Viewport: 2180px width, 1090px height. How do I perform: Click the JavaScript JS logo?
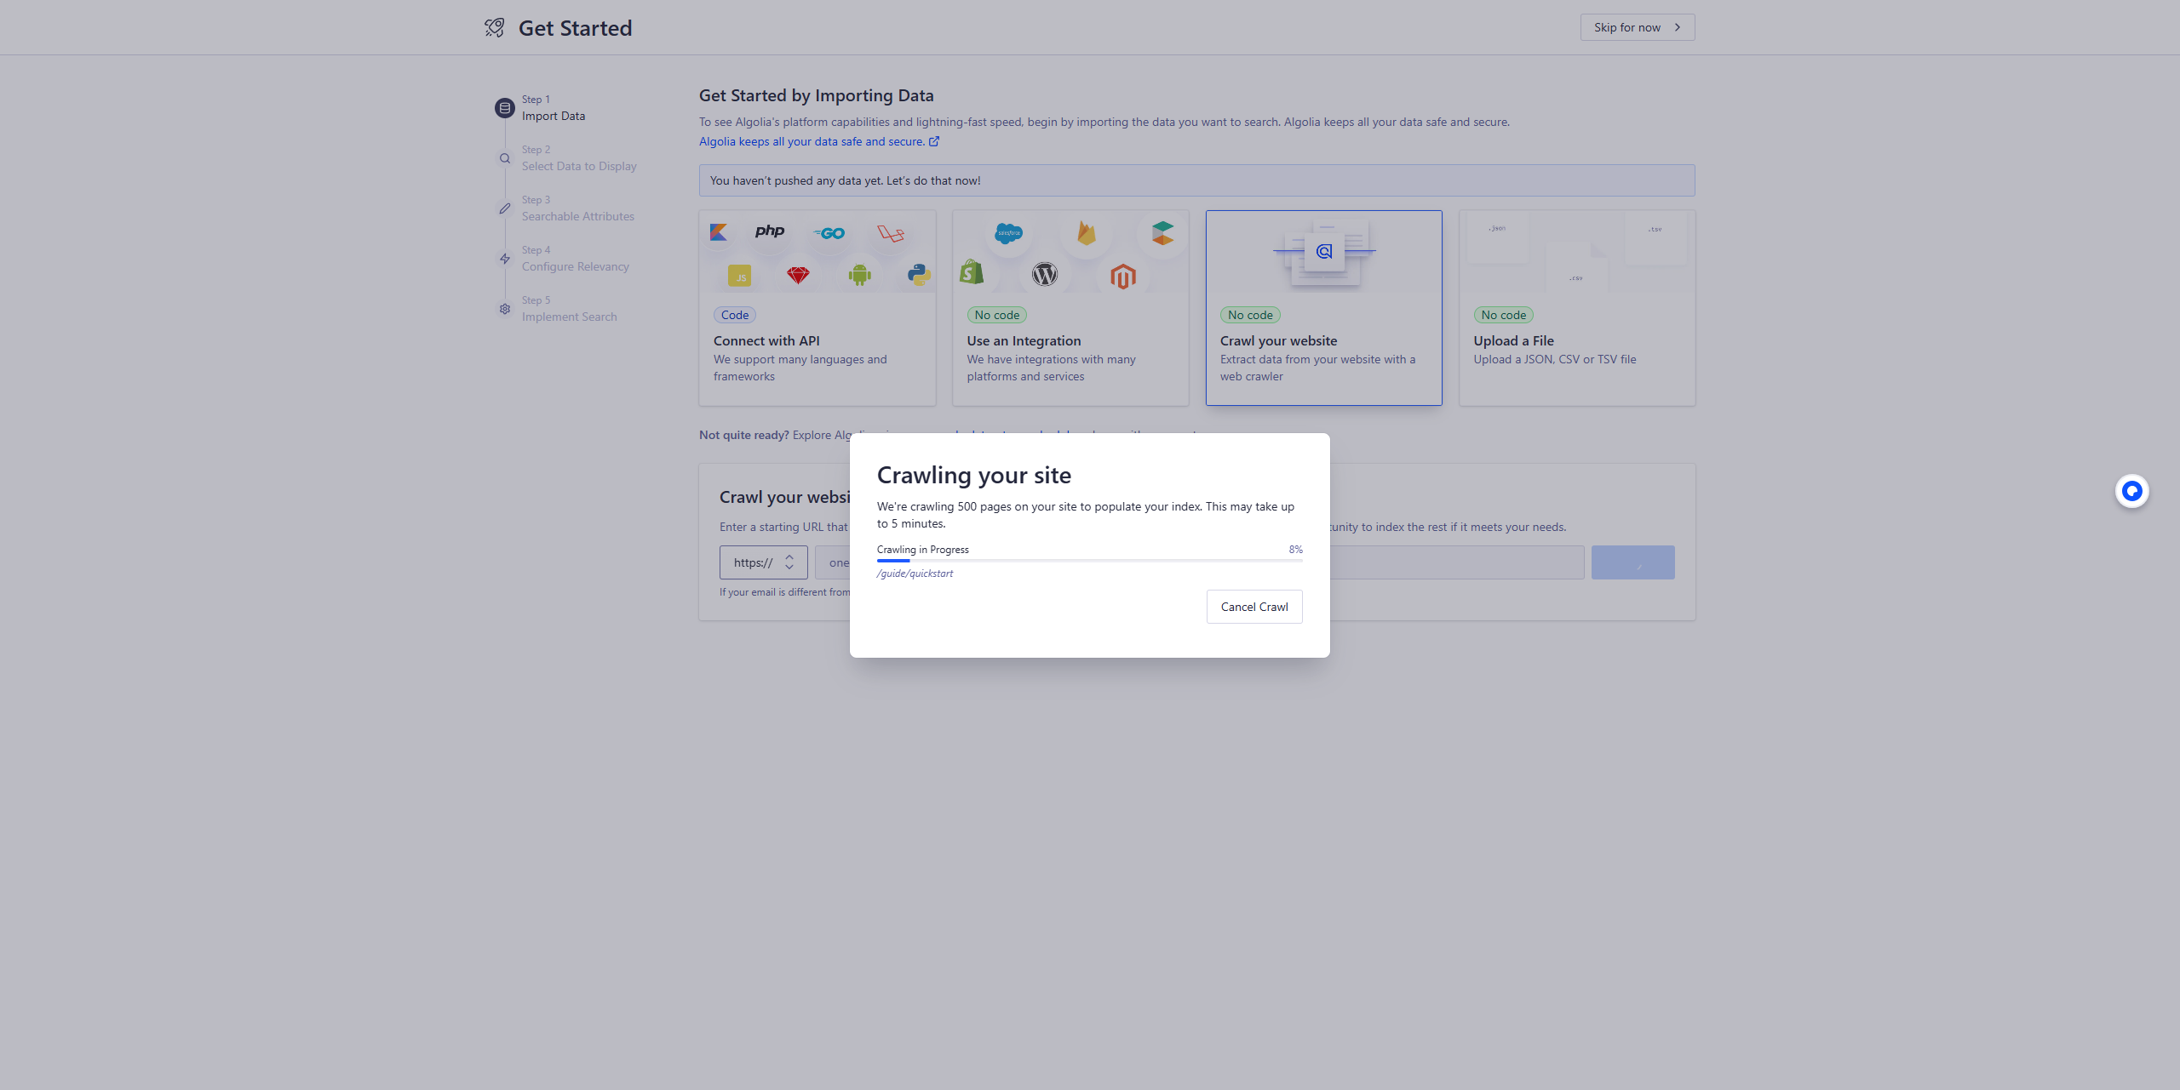(740, 277)
